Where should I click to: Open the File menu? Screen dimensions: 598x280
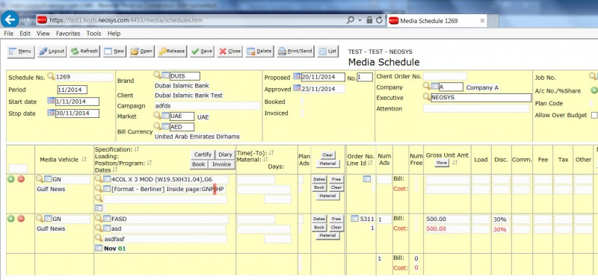8,34
